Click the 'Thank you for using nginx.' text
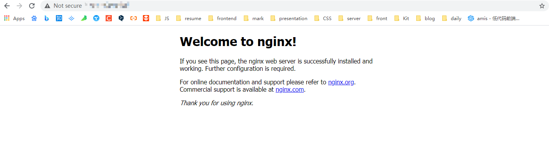Image resolution: width=549 pixels, height=159 pixels. tap(217, 103)
